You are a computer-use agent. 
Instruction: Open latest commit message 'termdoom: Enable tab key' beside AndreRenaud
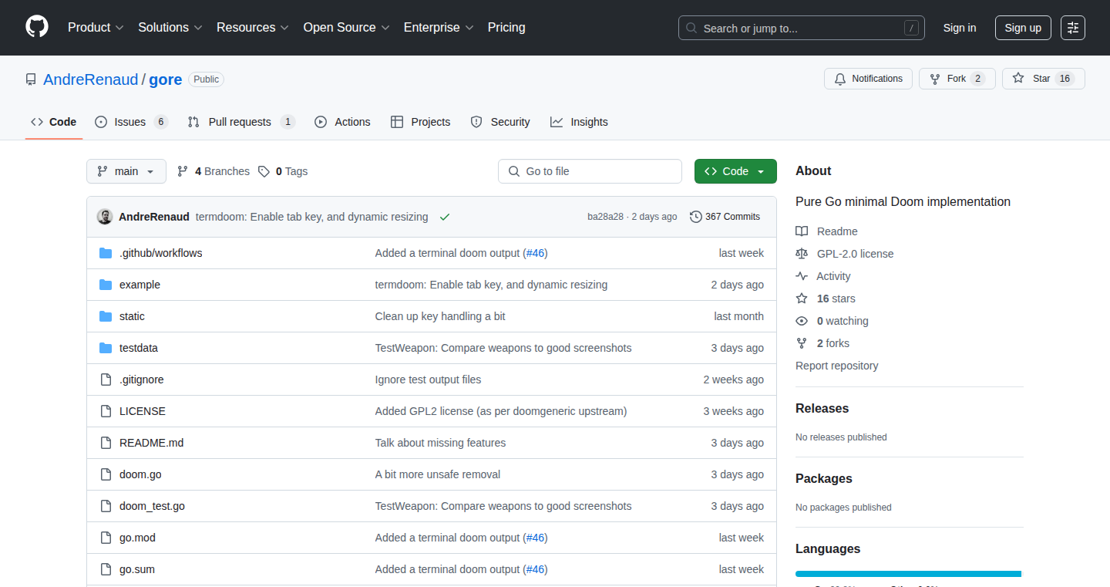(312, 217)
